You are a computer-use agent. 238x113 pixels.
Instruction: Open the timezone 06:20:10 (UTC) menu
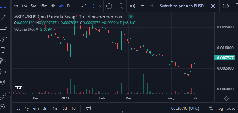185,108
